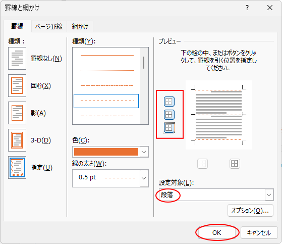Choose the 囲む (box) border setting icon

[x=17, y=86]
